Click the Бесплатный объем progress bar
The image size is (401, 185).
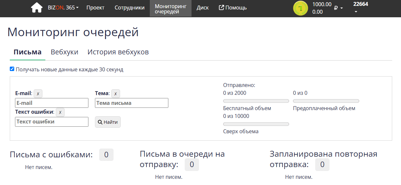pos(256,101)
